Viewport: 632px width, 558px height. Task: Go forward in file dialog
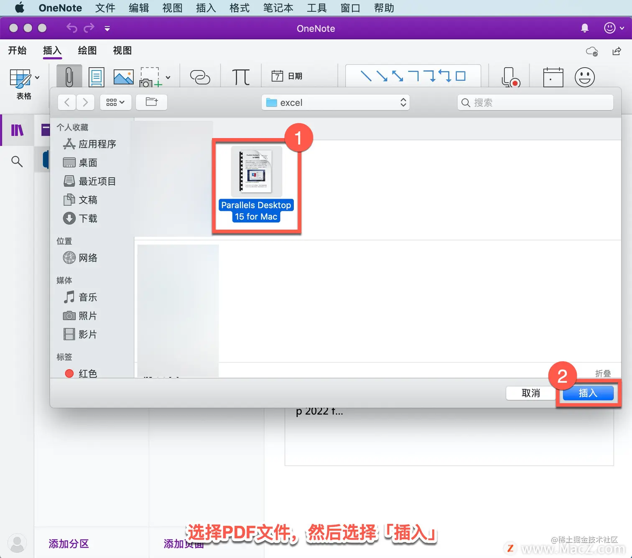(x=85, y=102)
